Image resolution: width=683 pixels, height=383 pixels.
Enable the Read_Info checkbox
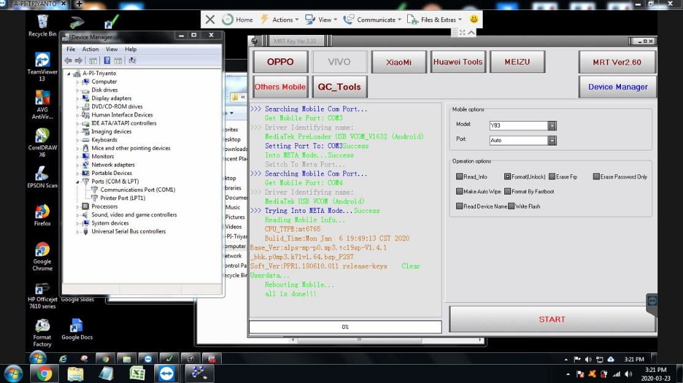click(459, 177)
